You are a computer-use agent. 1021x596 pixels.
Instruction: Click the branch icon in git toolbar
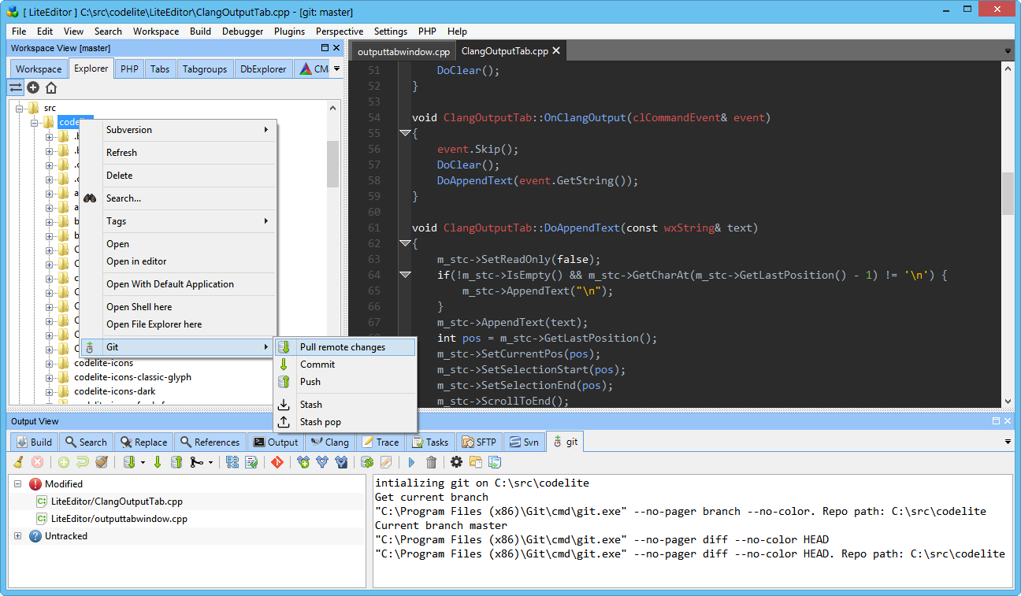point(196,462)
